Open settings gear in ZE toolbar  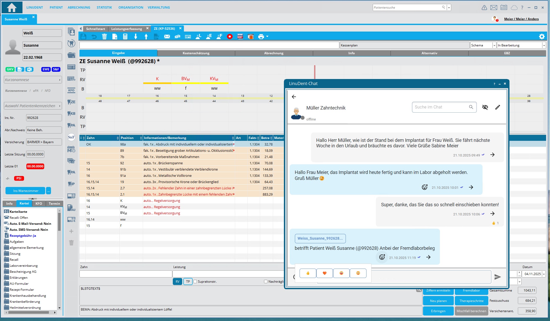click(x=542, y=37)
